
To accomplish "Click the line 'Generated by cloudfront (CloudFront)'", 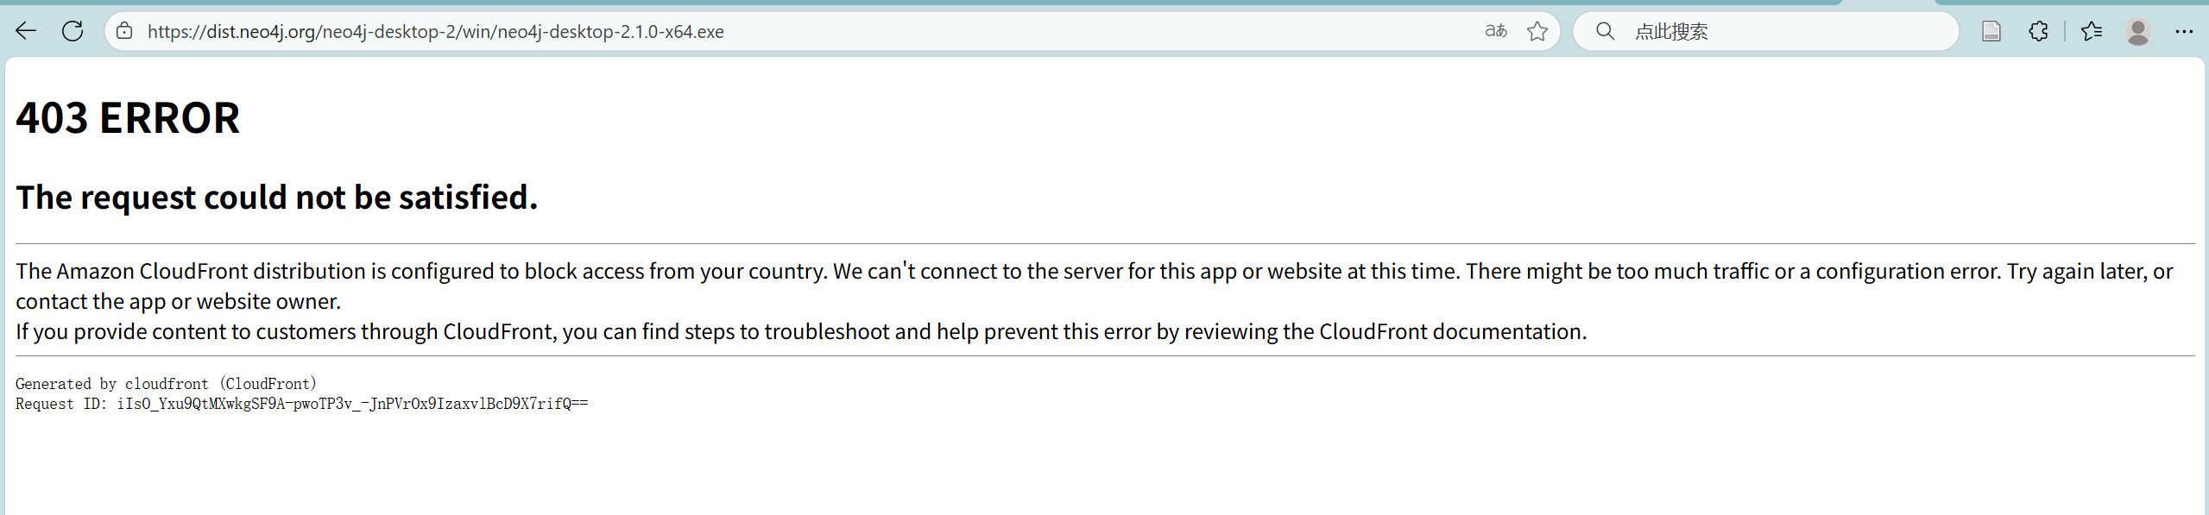I will tap(166, 384).
